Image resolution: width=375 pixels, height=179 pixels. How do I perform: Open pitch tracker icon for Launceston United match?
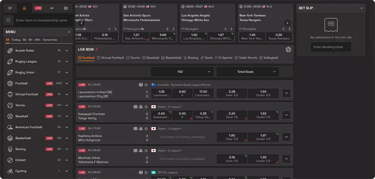pos(141,85)
